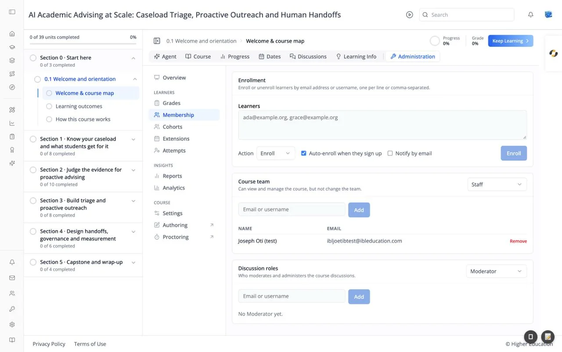Collapse Section 0 · Start here
This screenshot has height=352, width=562.
point(133,58)
